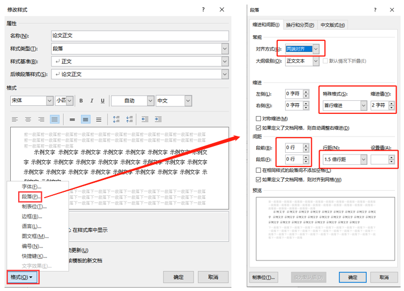404x291 pixels.
Task: Uncheck 如果定义了文档网格，则对齐到网格 checkbox
Action: (x=259, y=179)
